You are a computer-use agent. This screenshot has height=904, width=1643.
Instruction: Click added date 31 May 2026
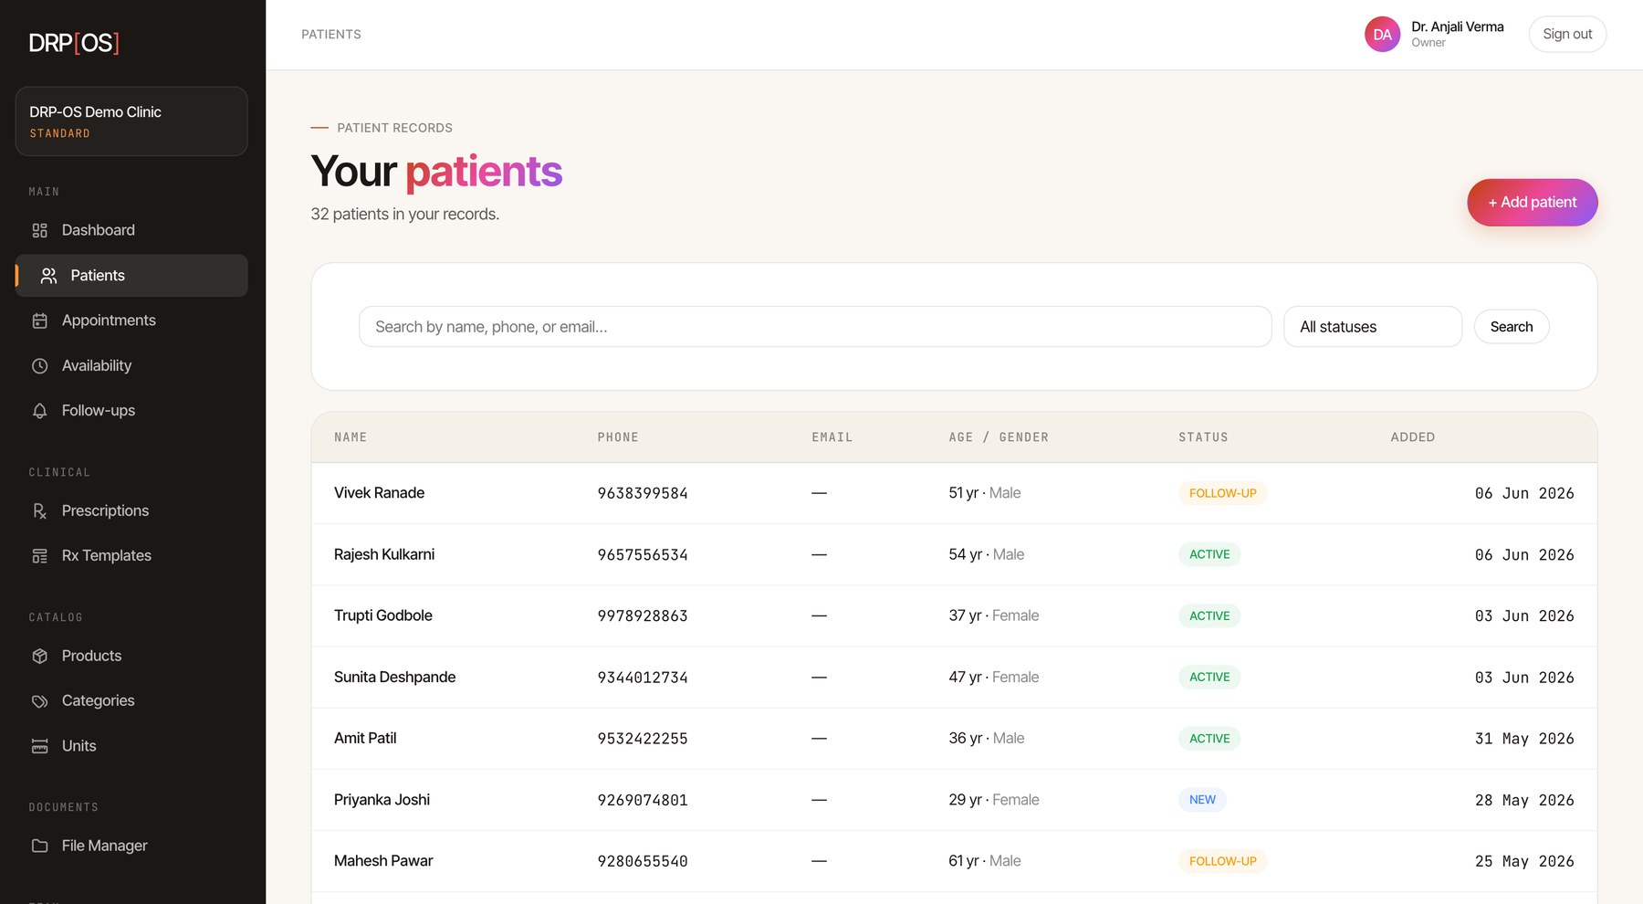tap(1524, 739)
